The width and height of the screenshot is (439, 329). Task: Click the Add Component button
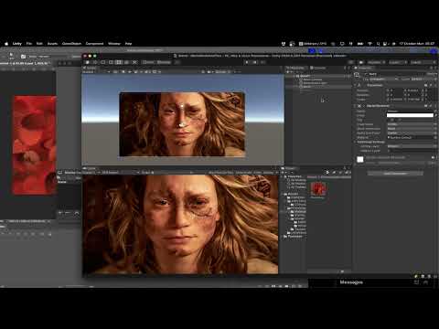[x=395, y=174]
